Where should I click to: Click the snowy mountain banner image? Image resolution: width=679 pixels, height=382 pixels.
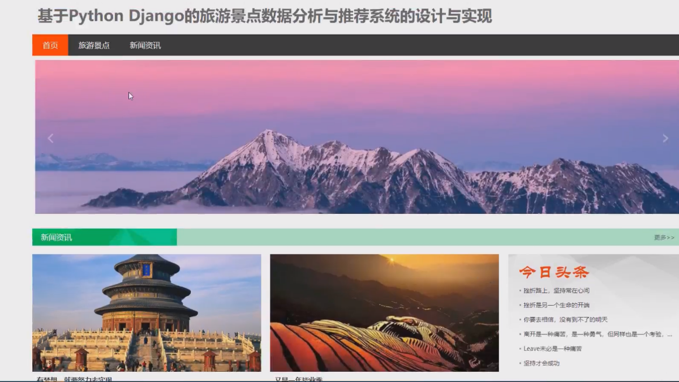[x=357, y=137]
